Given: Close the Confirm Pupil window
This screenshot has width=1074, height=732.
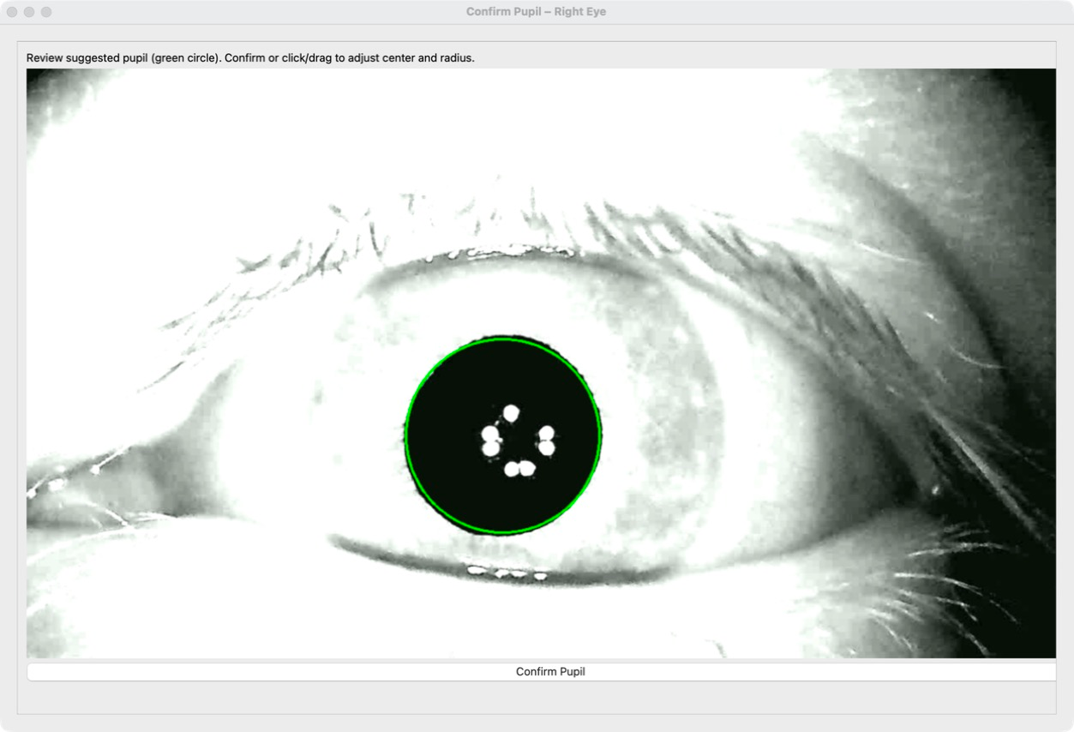Looking at the screenshot, I should [x=12, y=12].
